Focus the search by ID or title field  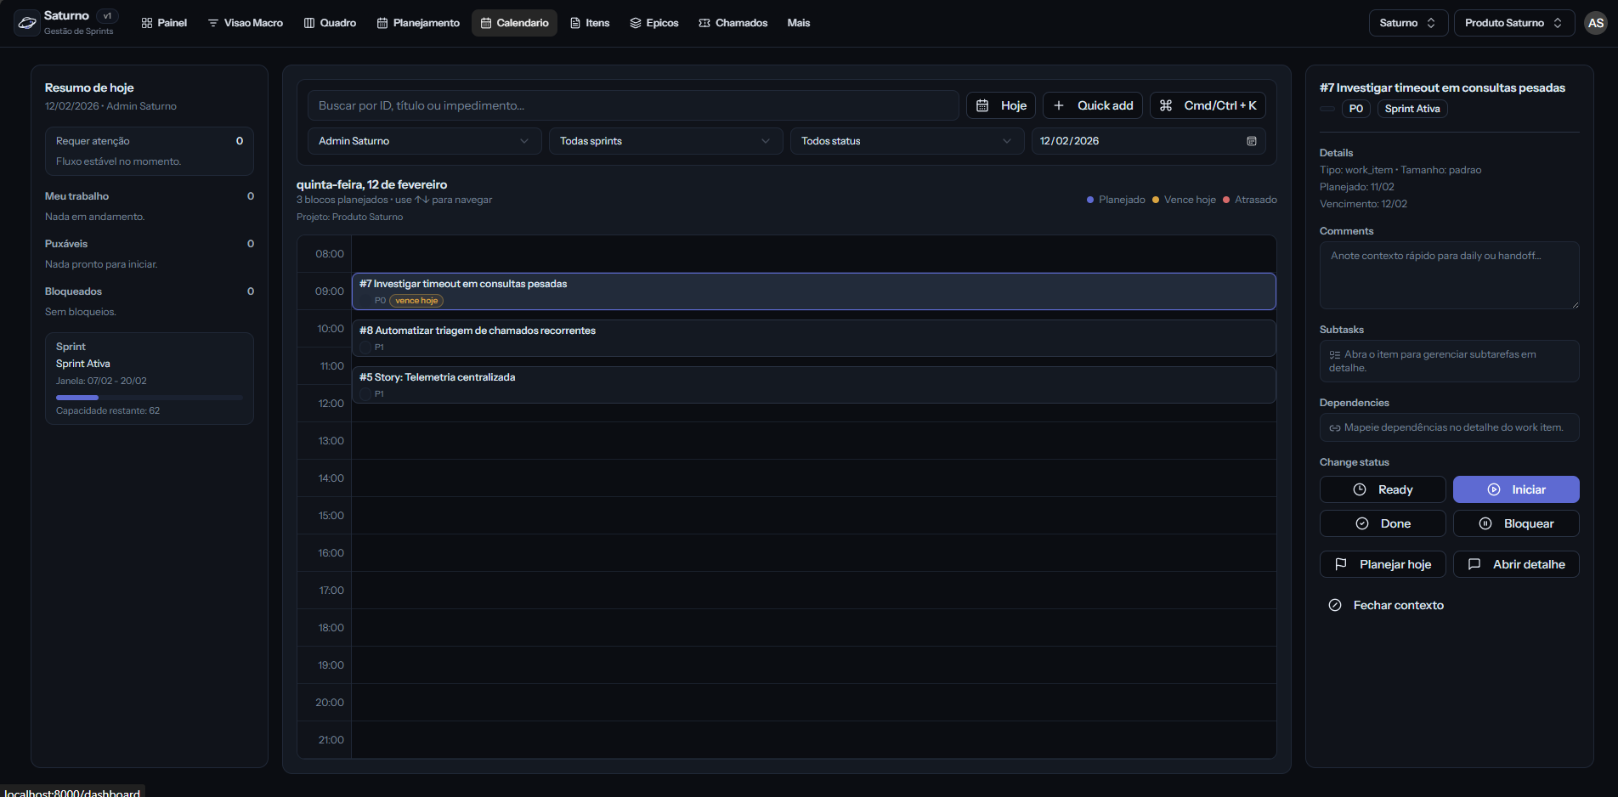coord(633,105)
